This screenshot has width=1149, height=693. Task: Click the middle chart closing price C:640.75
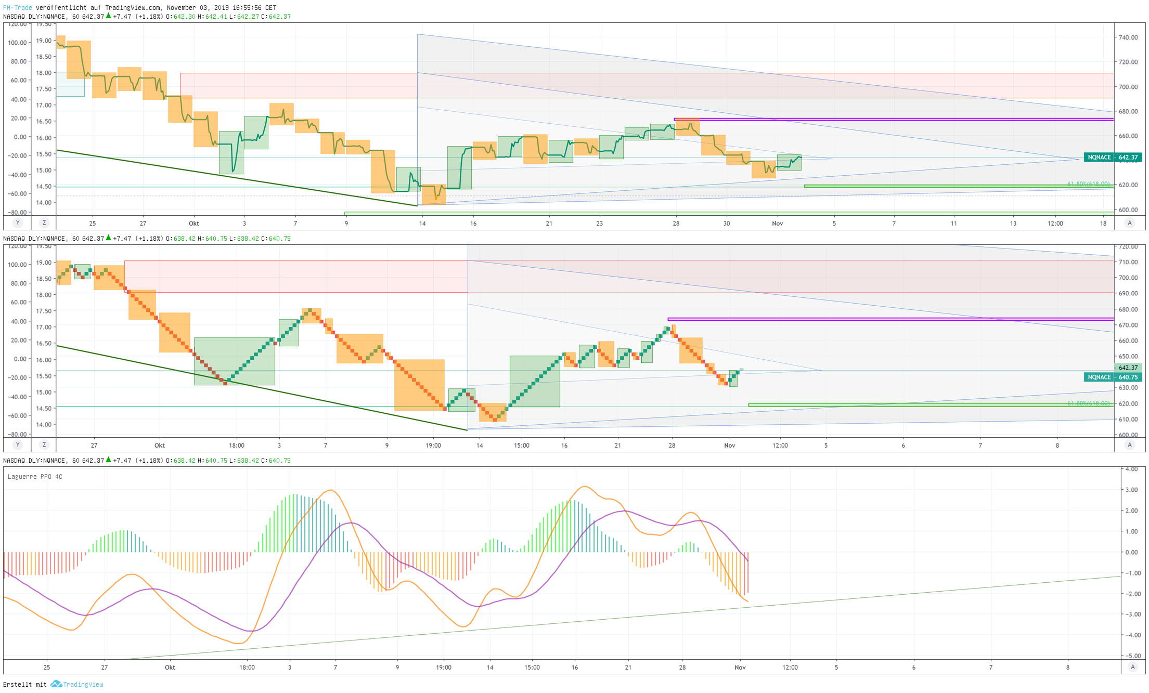coord(276,238)
